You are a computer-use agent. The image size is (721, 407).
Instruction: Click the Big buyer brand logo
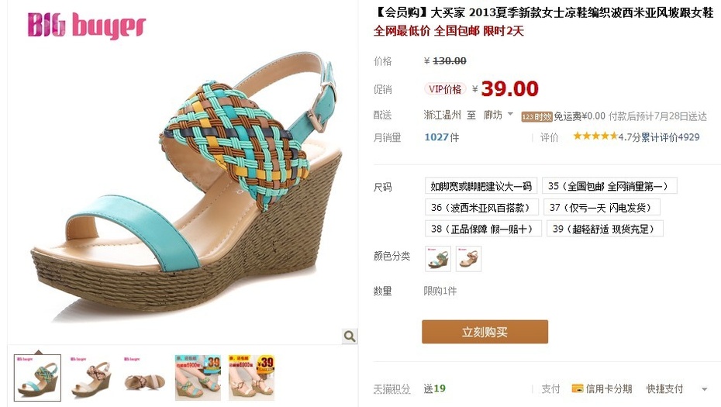pos(87,25)
